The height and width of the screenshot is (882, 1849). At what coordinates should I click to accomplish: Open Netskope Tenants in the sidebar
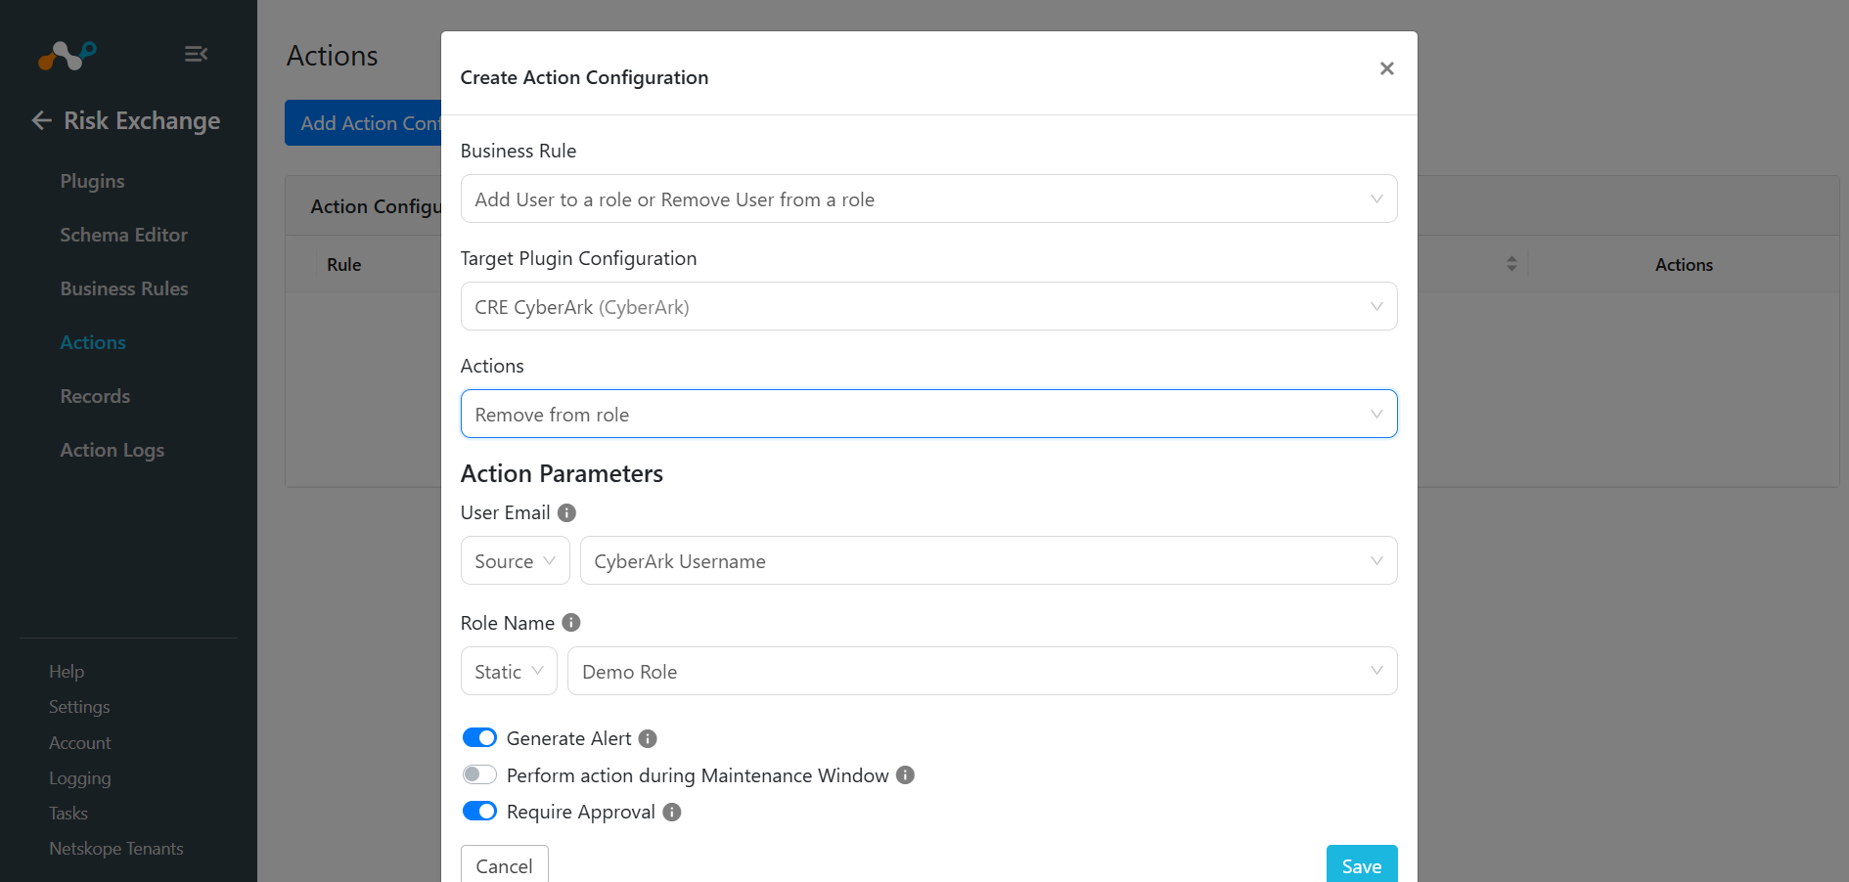pos(116,849)
